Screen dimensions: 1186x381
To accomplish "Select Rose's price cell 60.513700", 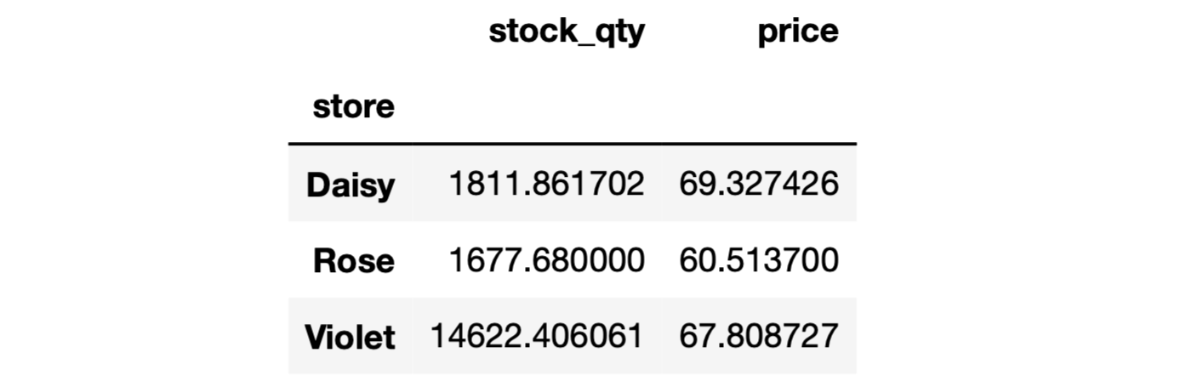I will click(x=758, y=260).
